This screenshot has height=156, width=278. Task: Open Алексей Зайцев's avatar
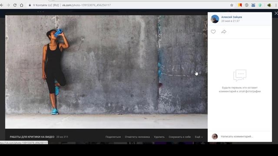(x=215, y=19)
